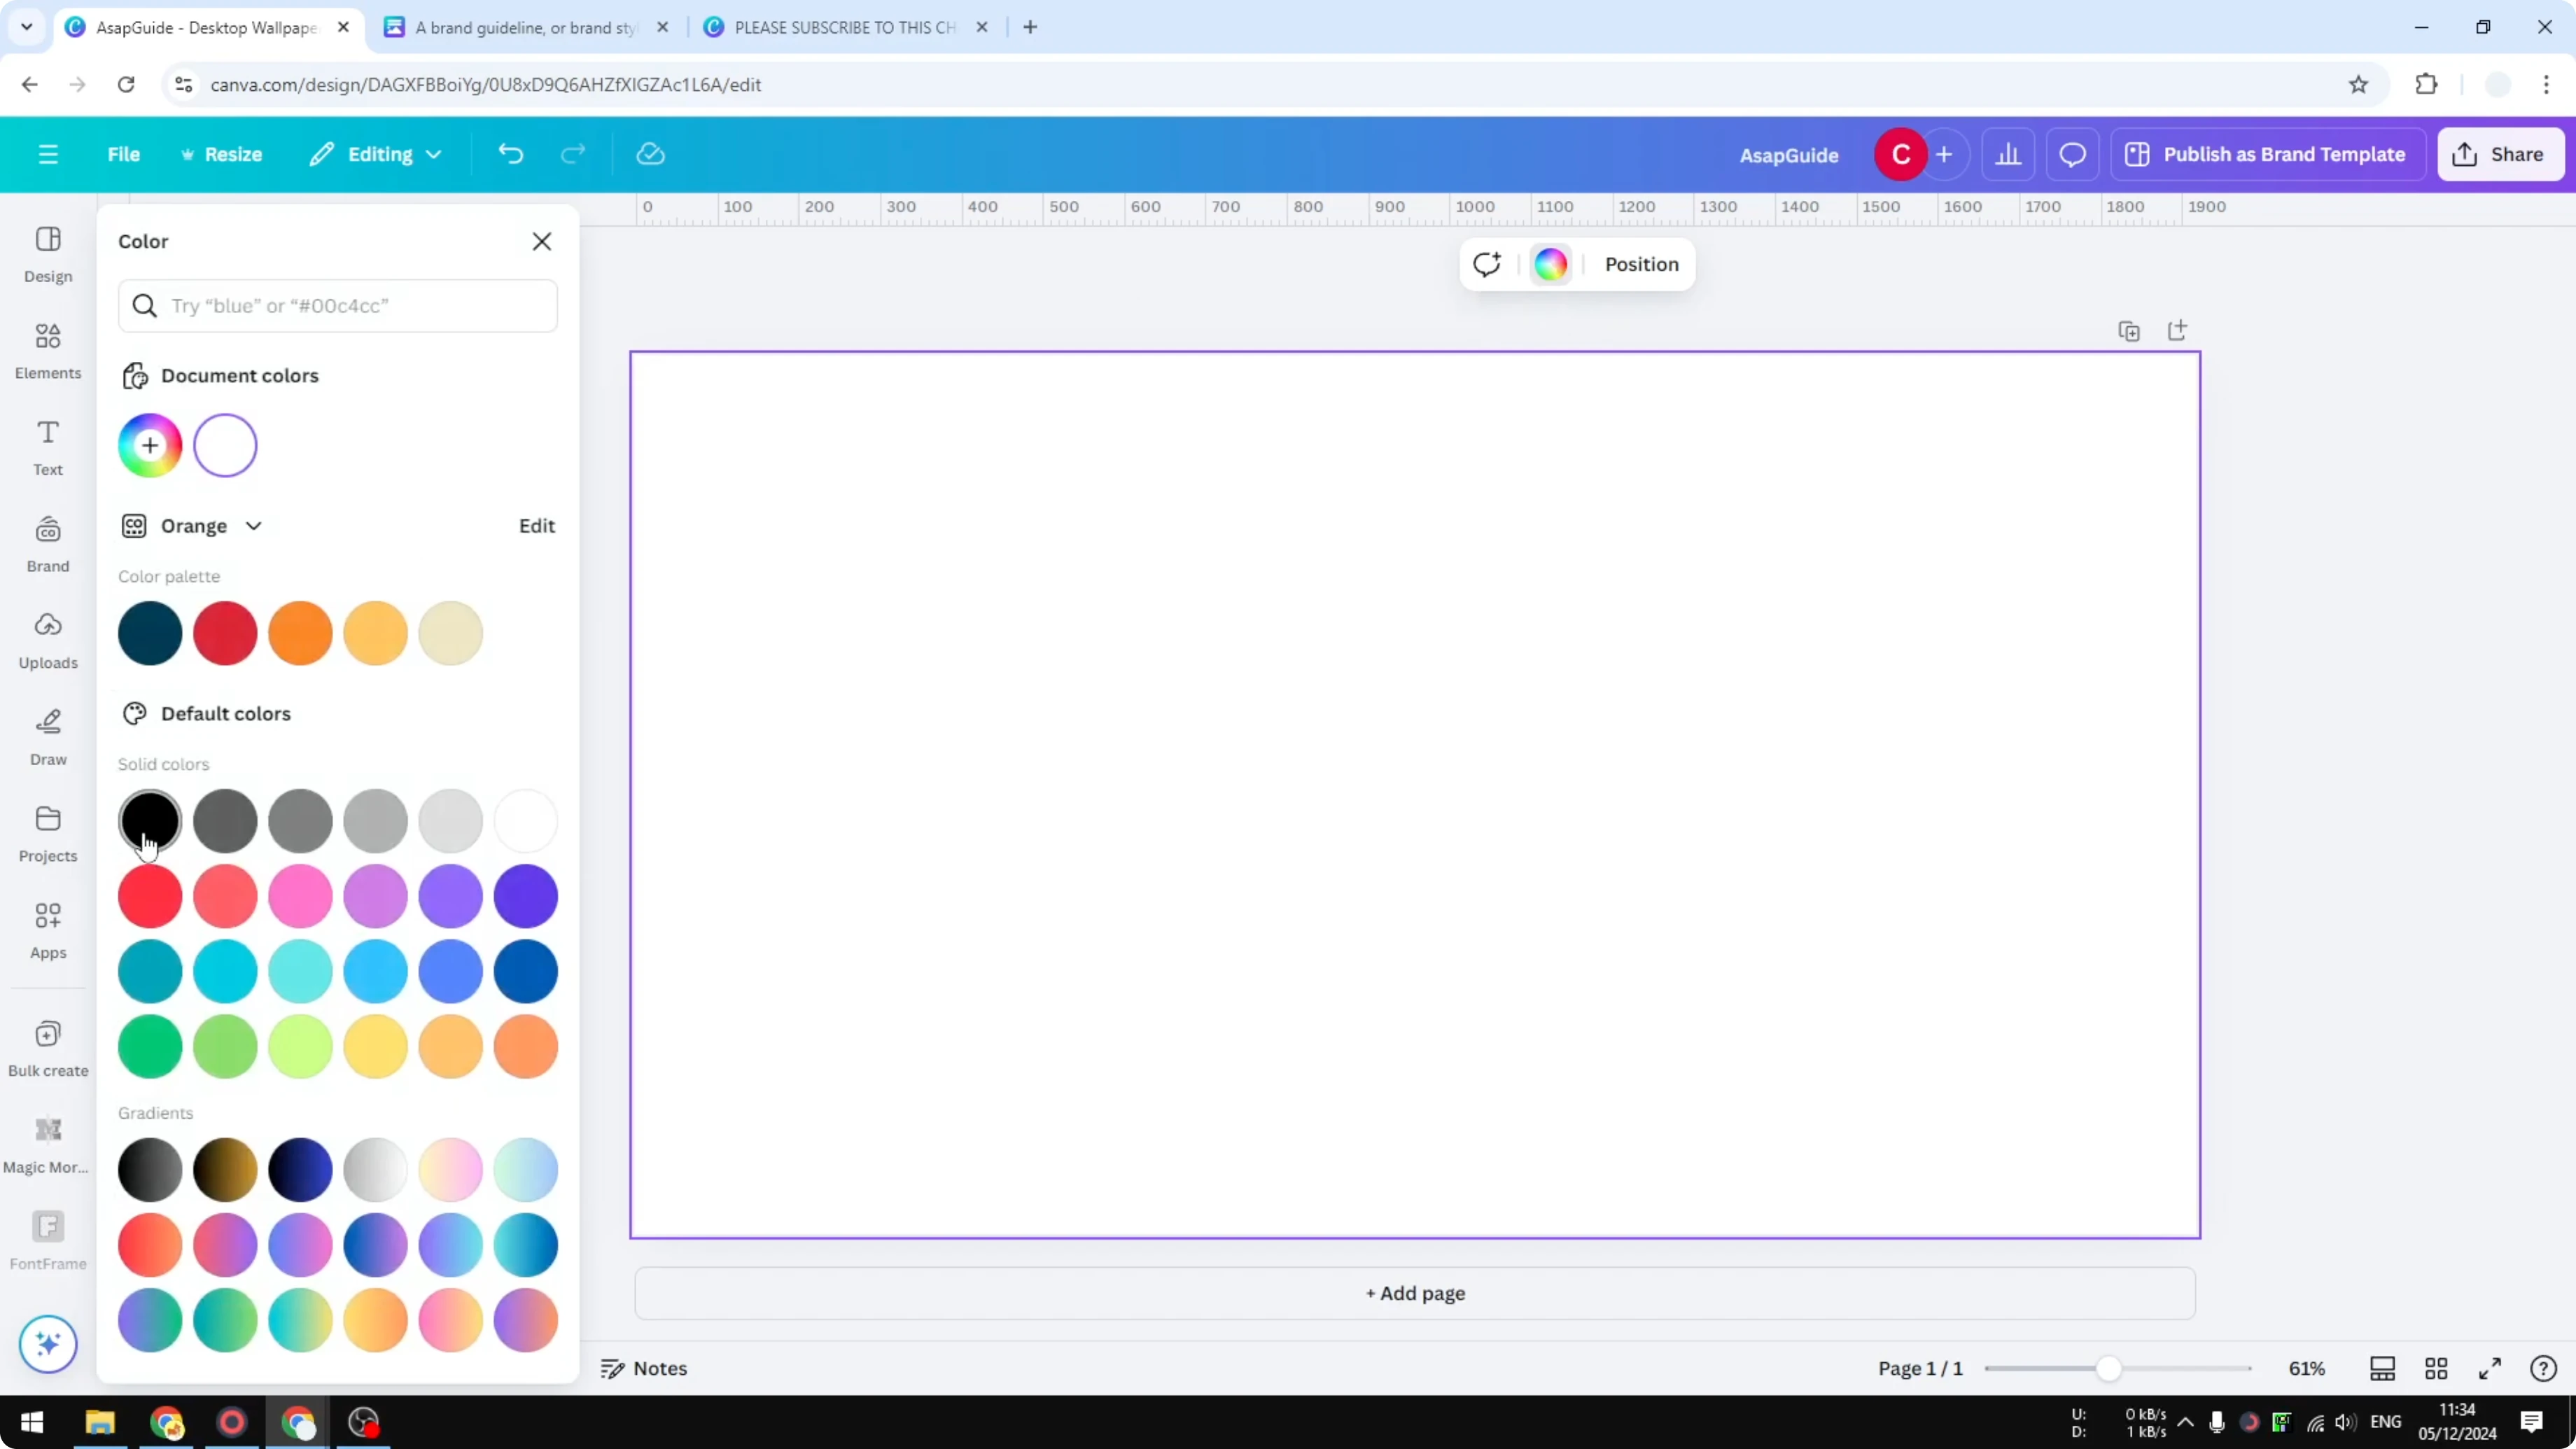
Task: Open the browser tab search chevron
Action: click(x=26, y=27)
